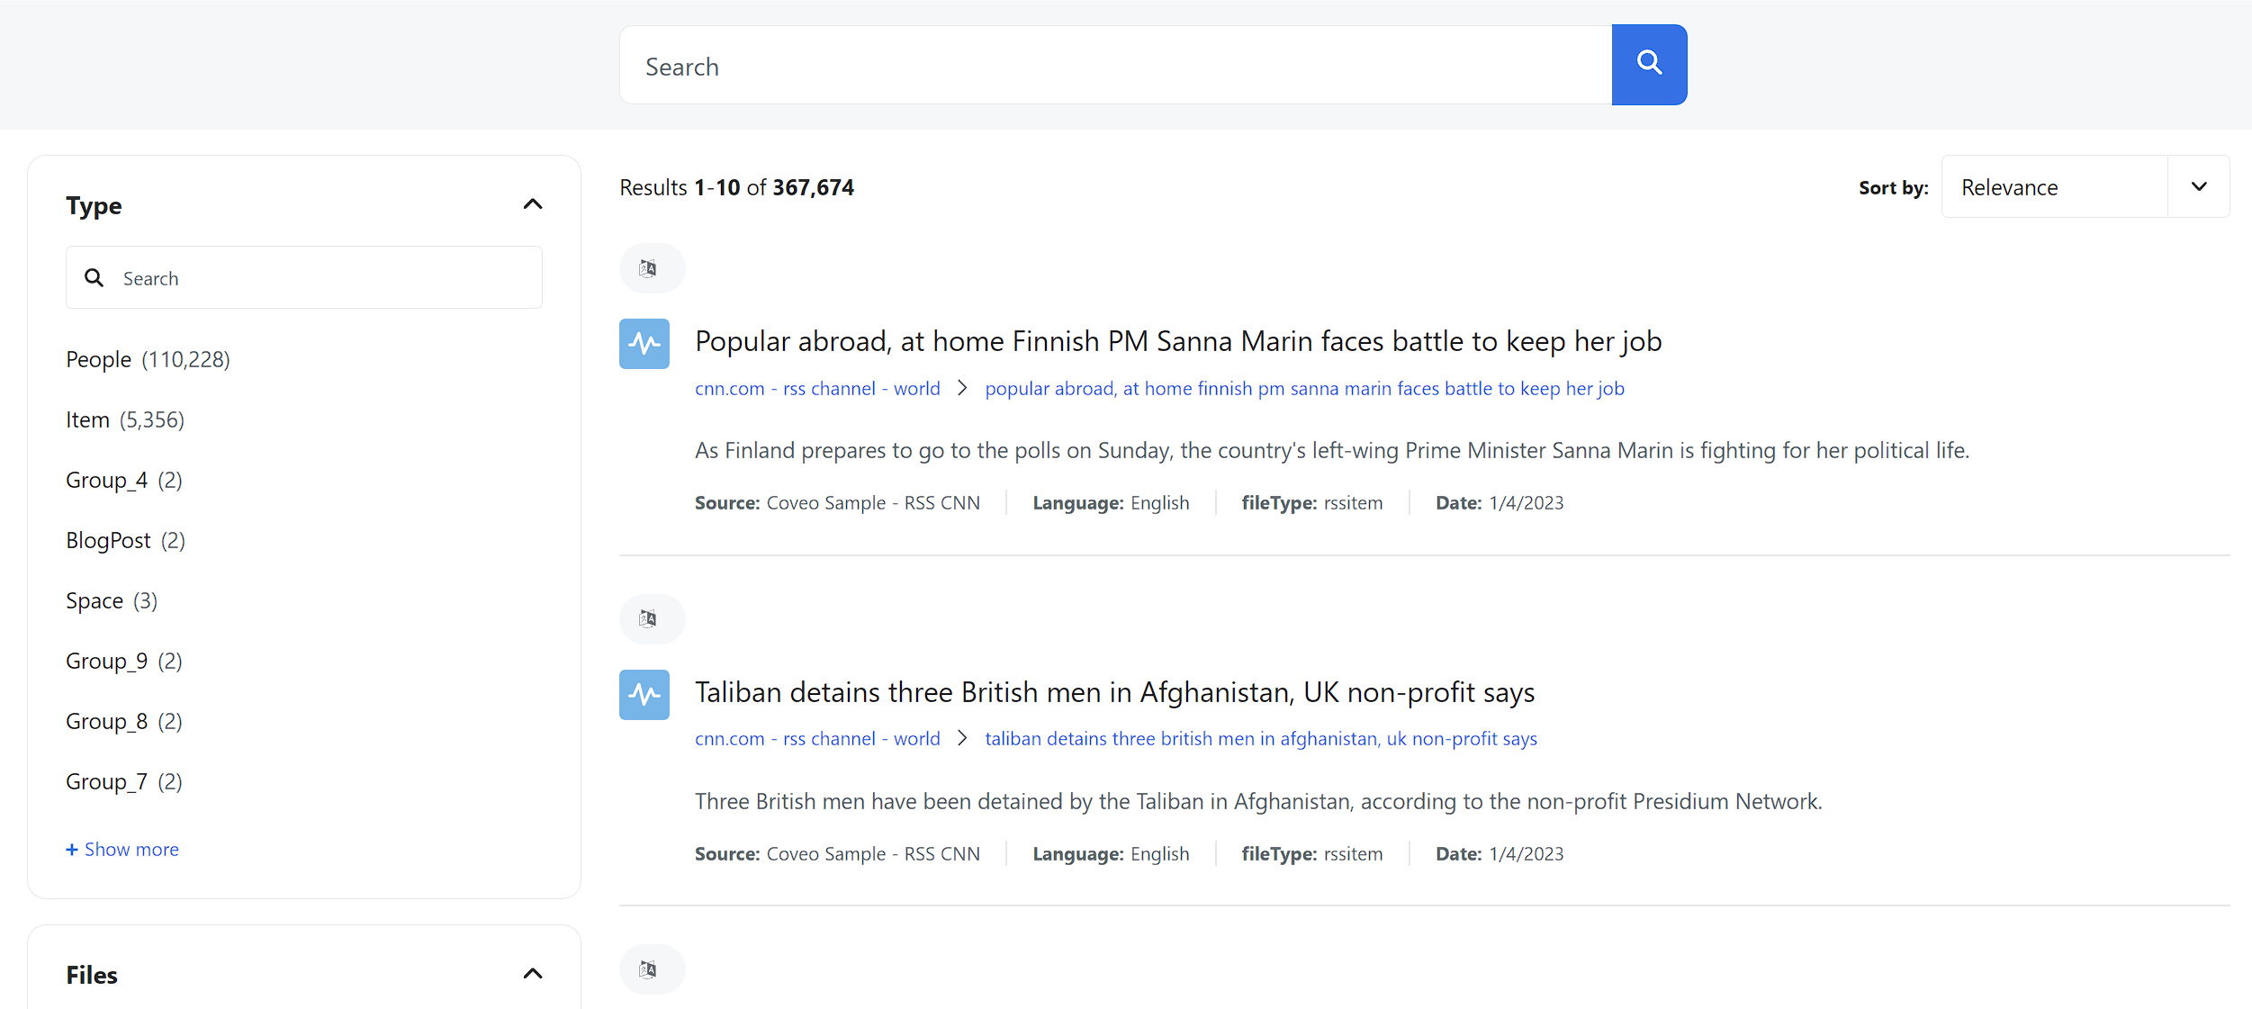
Task: Click Source Coveo Sample in Taliban result
Action: [837, 854]
